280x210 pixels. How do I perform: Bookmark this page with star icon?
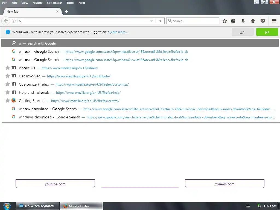225,21
